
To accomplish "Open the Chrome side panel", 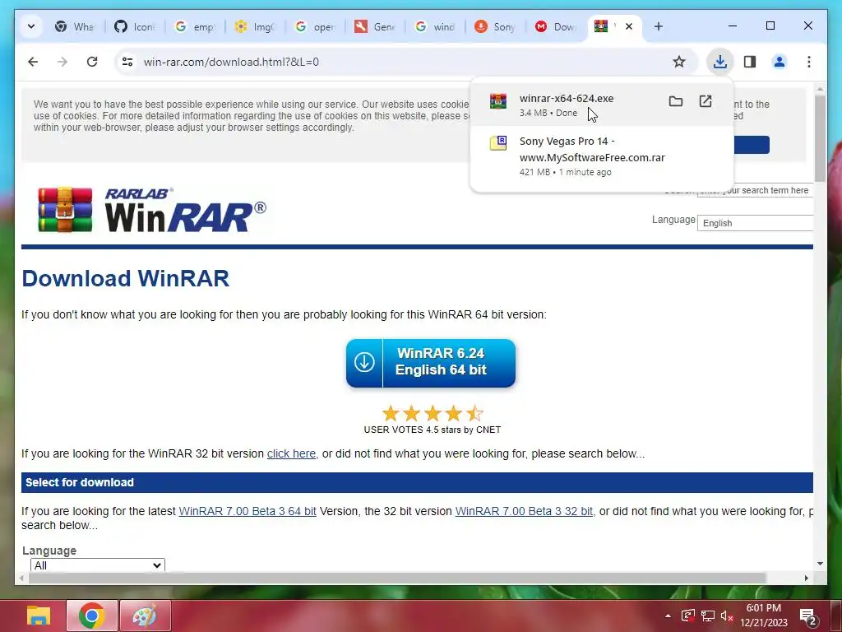I will pos(750,62).
